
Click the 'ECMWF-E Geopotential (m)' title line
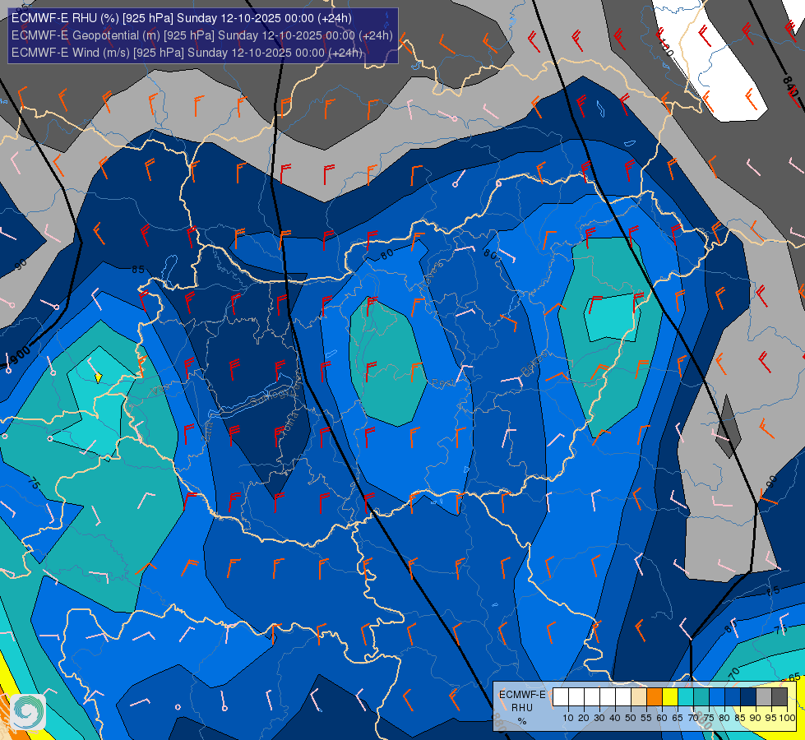tap(201, 35)
